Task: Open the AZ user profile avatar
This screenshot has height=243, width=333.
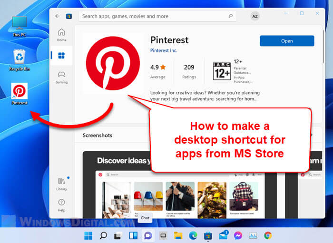Action: click(255, 16)
